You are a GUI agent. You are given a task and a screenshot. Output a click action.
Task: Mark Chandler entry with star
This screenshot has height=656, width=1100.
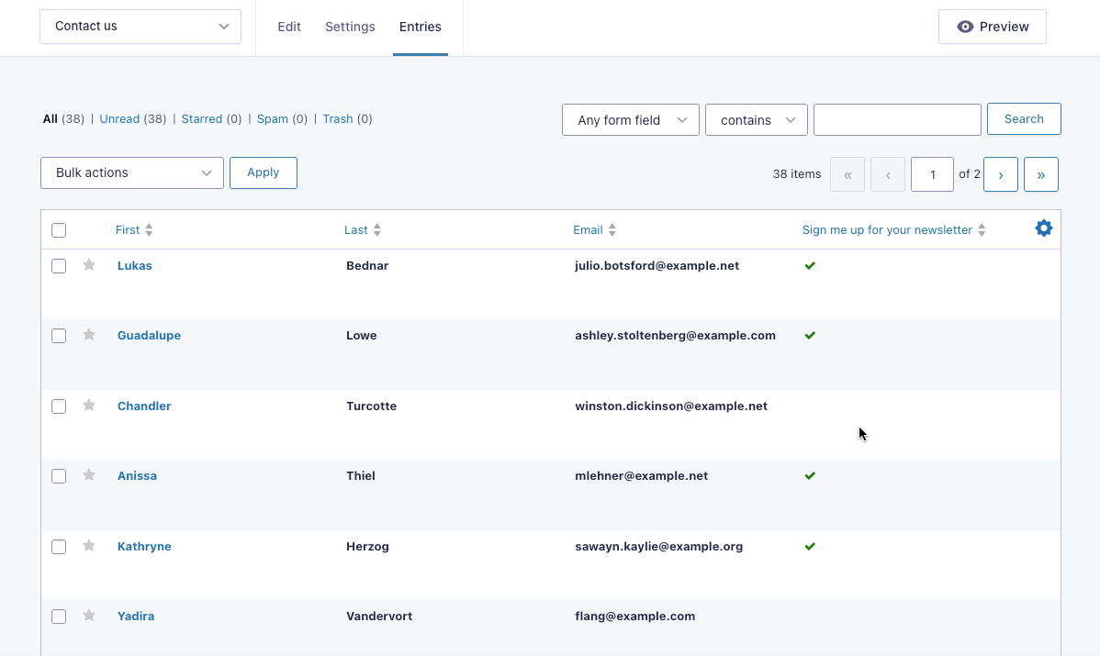[x=89, y=406]
